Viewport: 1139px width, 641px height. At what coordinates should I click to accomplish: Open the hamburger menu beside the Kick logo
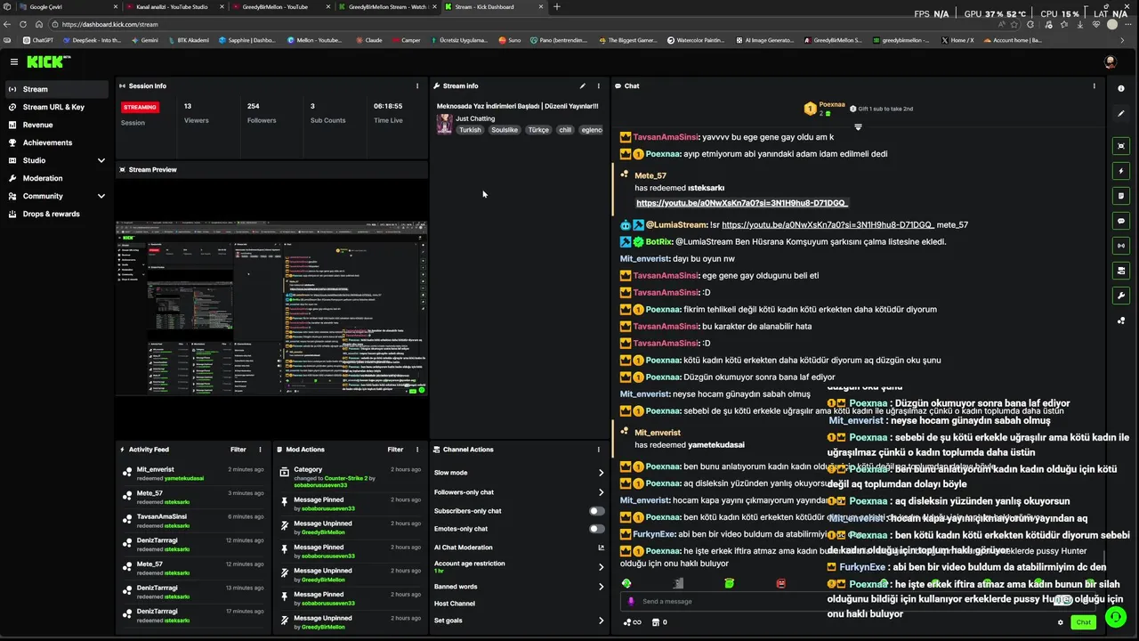click(14, 61)
